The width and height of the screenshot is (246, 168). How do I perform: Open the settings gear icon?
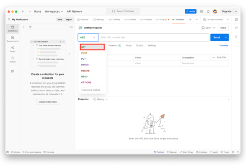[x=202, y=11]
